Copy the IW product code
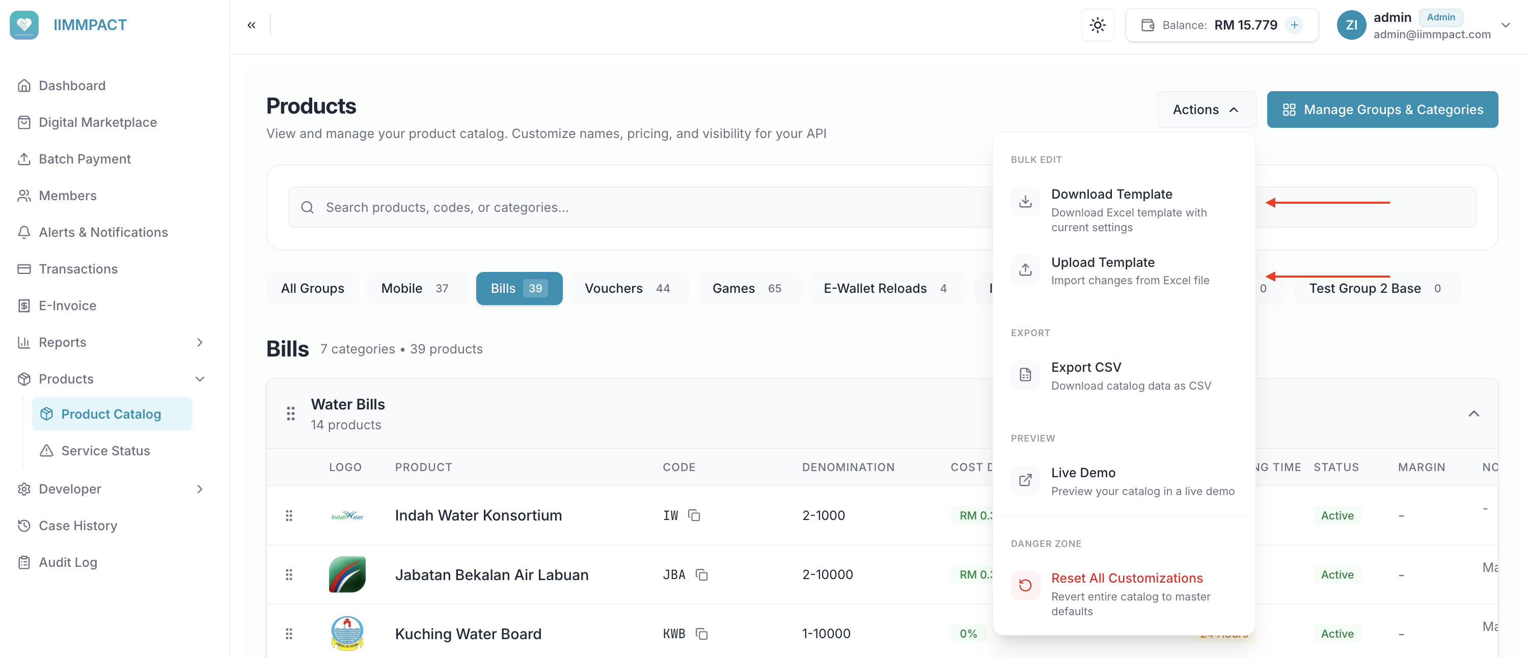This screenshot has width=1528, height=658. [x=694, y=515]
